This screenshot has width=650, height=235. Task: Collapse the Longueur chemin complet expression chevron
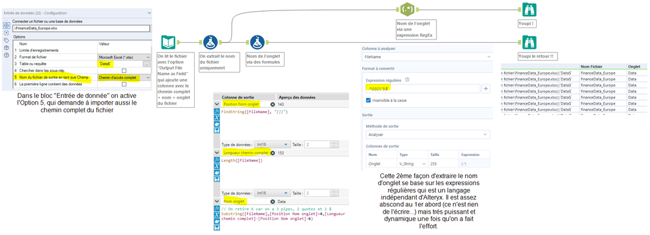tap(217, 153)
